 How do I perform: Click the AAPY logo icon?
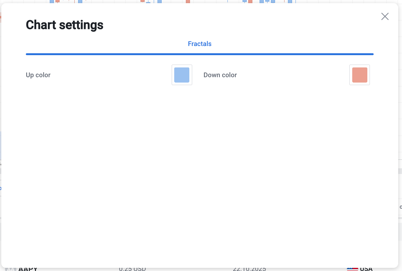click(10, 269)
